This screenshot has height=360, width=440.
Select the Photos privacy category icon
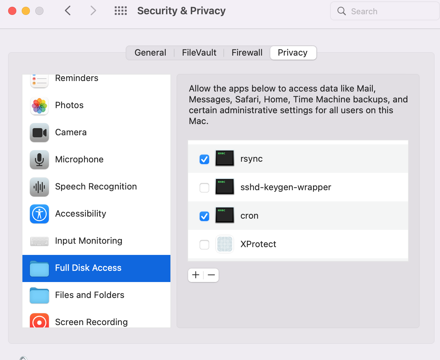pyautogui.click(x=39, y=105)
